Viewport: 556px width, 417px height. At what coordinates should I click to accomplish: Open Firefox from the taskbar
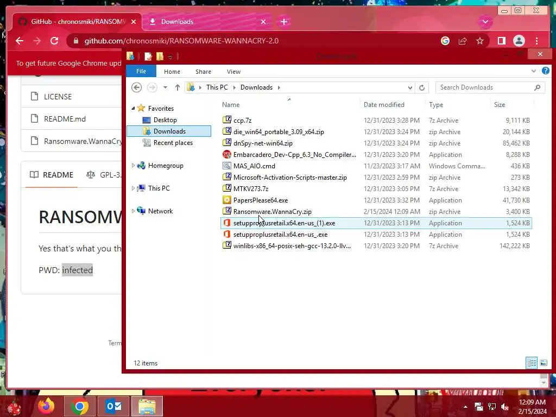click(x=46, y=406)
